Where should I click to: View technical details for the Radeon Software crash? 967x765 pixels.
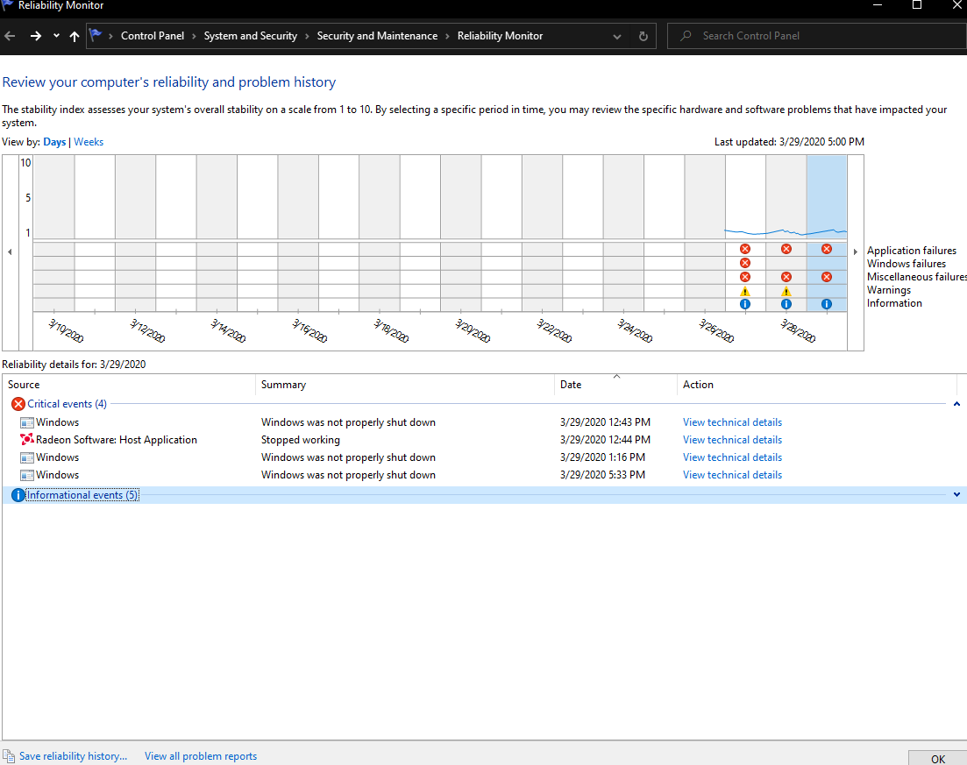click(732, 440)
